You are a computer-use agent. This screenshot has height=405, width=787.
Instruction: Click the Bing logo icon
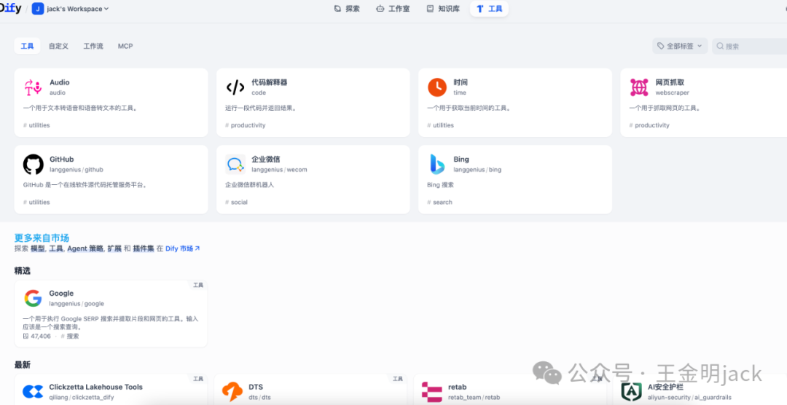pyautogui.click(x=437, y=164)
